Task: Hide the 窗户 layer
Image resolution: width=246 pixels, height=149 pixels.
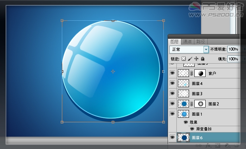Action: 173,73
